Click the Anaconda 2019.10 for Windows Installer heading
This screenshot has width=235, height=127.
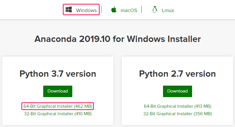tap(117, 39)
